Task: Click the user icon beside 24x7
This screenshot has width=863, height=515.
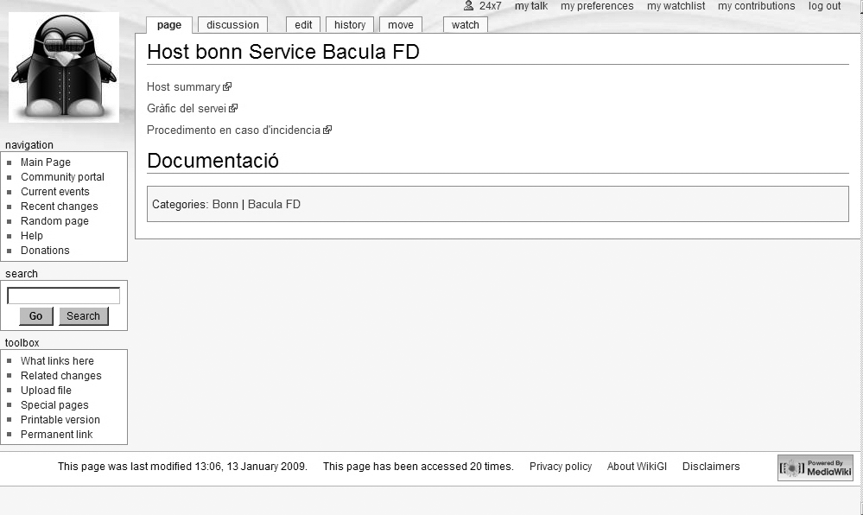Action: tap(468, 6)
